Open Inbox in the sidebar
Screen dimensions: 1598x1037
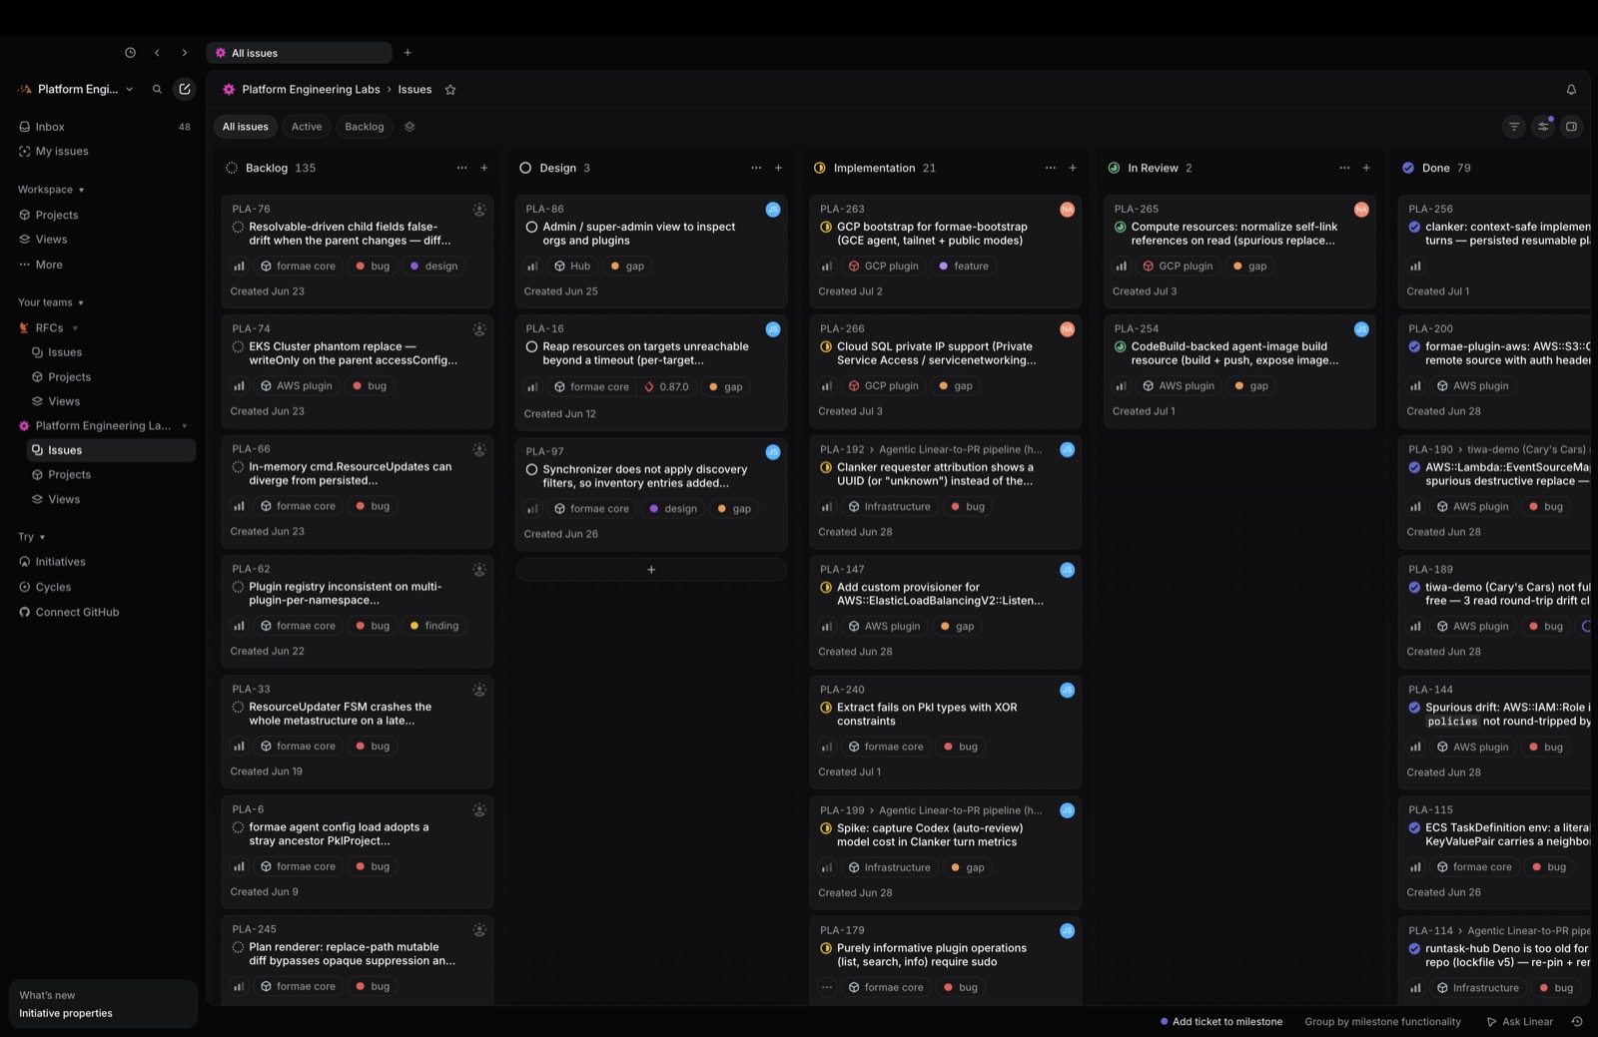click(105, 127)
